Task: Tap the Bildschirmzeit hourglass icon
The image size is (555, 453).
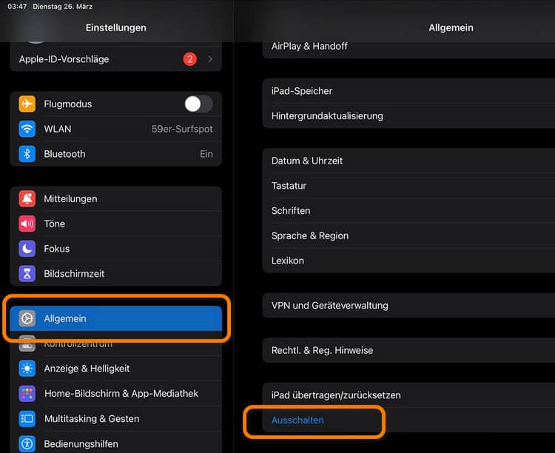Action: point(27,274)
